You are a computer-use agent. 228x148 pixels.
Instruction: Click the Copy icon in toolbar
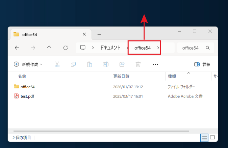pos(73,64)
